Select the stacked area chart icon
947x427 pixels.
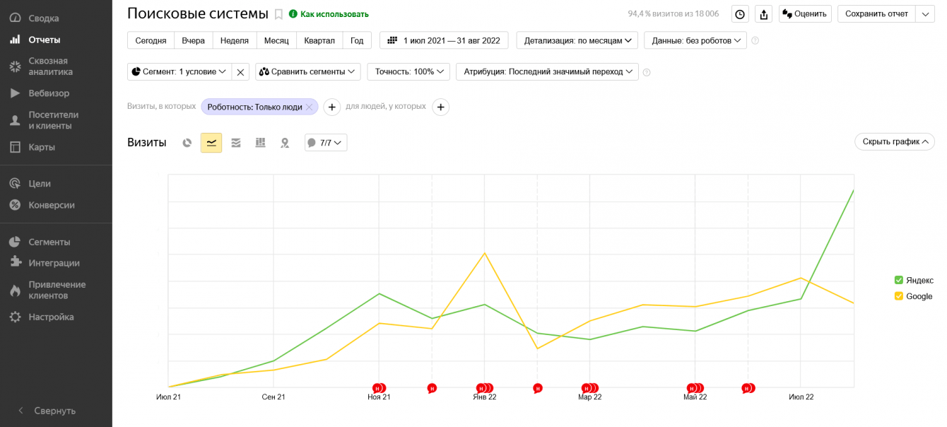[236, 143]
